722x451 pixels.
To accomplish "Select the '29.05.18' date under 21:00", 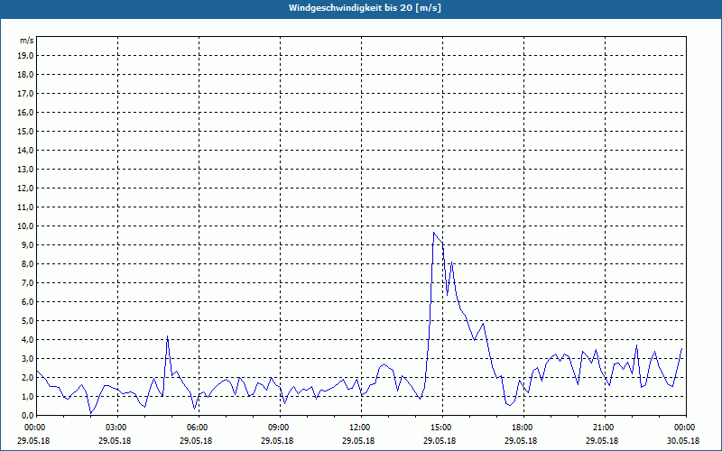I will (x=602, y=440).
